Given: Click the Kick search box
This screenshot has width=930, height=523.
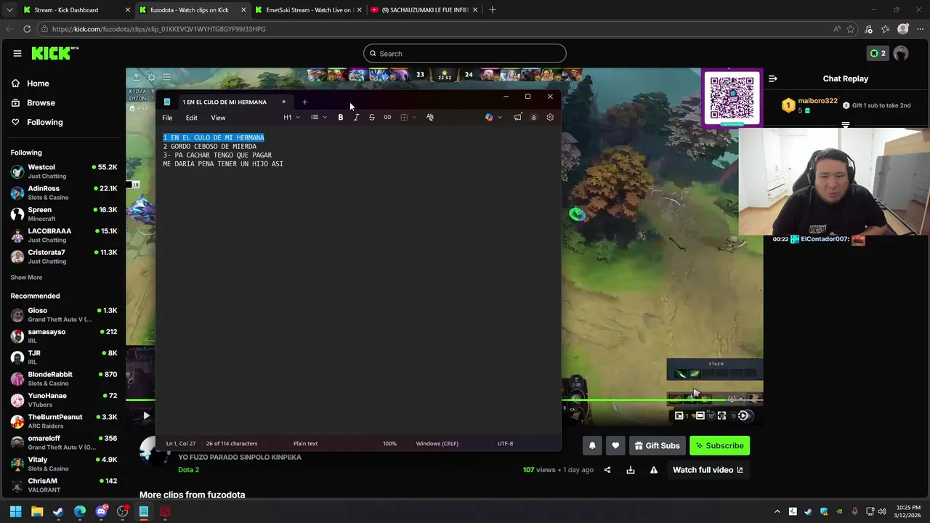Looking at the screenshot, I should pos(465,53).
